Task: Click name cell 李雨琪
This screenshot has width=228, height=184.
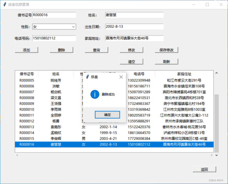Action: point(56,110)
